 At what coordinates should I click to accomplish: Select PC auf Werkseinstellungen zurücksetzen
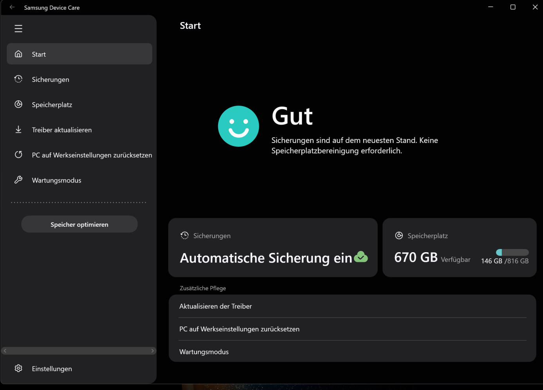point(239,329)
